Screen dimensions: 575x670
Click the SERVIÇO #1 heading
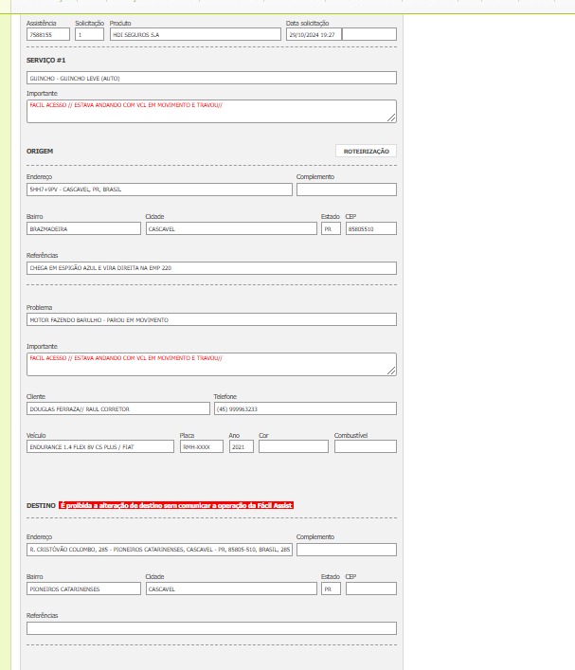tap(46, 61)
